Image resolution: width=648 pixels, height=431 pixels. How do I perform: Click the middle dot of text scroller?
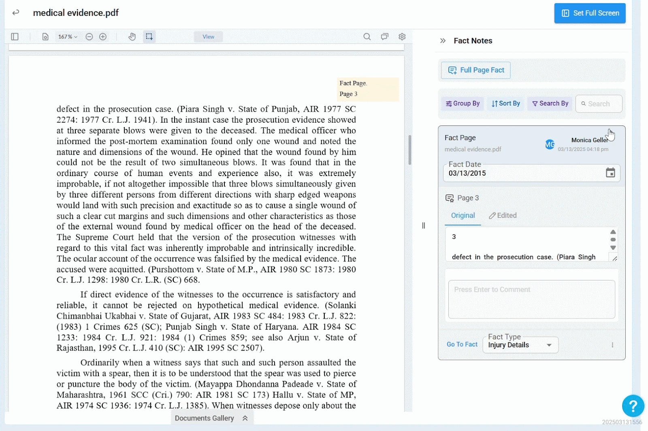(613, 240)
